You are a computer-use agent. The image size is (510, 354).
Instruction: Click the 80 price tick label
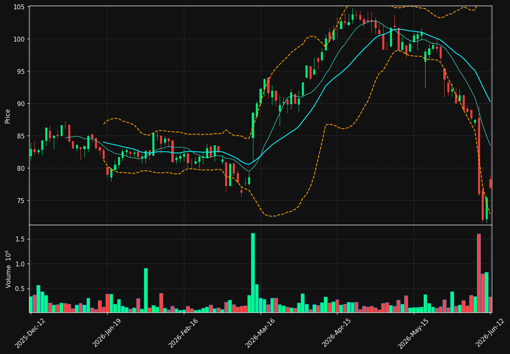pyautogui.click(x=21, y=168)
